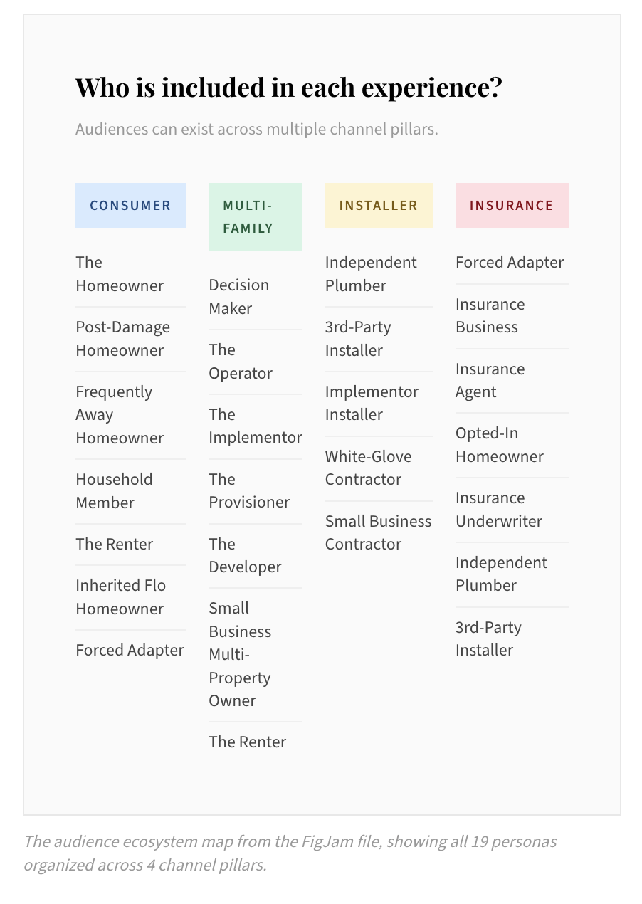Click the pink INSURANCE pillar header
This screenshot has width=642, height=904.
tap(512, 206)
